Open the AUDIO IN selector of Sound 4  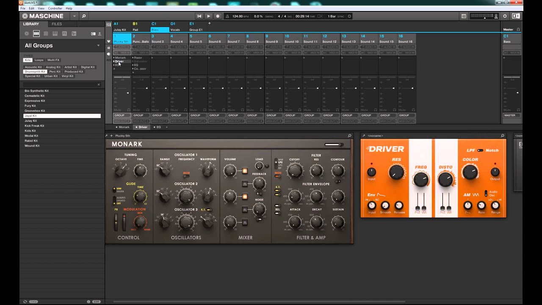coord(178,47)
